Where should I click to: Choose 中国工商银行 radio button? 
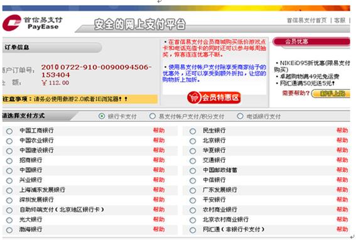tap(9, 131)
